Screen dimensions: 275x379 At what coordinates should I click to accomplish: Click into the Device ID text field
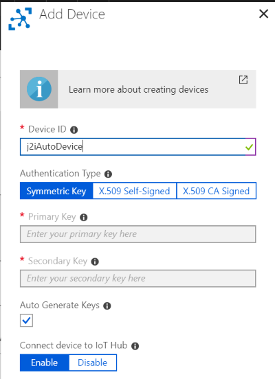pos(137,147)
